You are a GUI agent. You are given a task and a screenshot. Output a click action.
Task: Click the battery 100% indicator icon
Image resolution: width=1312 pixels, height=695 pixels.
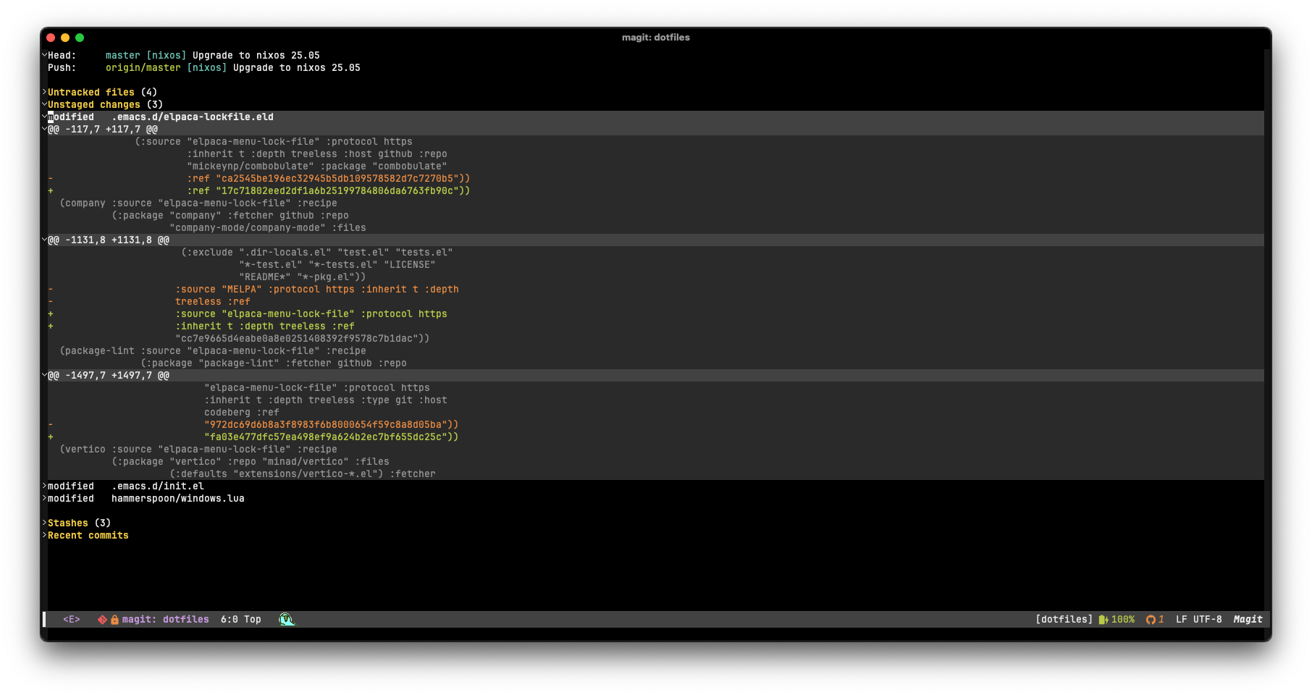(x=1103, y=620)
